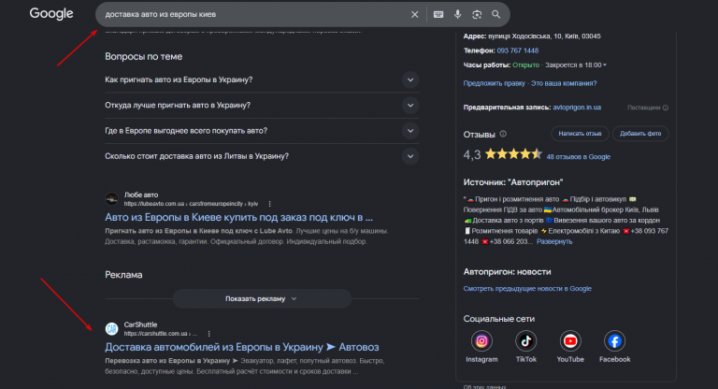The image size is (718, 389).
Task: Open search by image camera icon
Action: (x=477, y=15)
